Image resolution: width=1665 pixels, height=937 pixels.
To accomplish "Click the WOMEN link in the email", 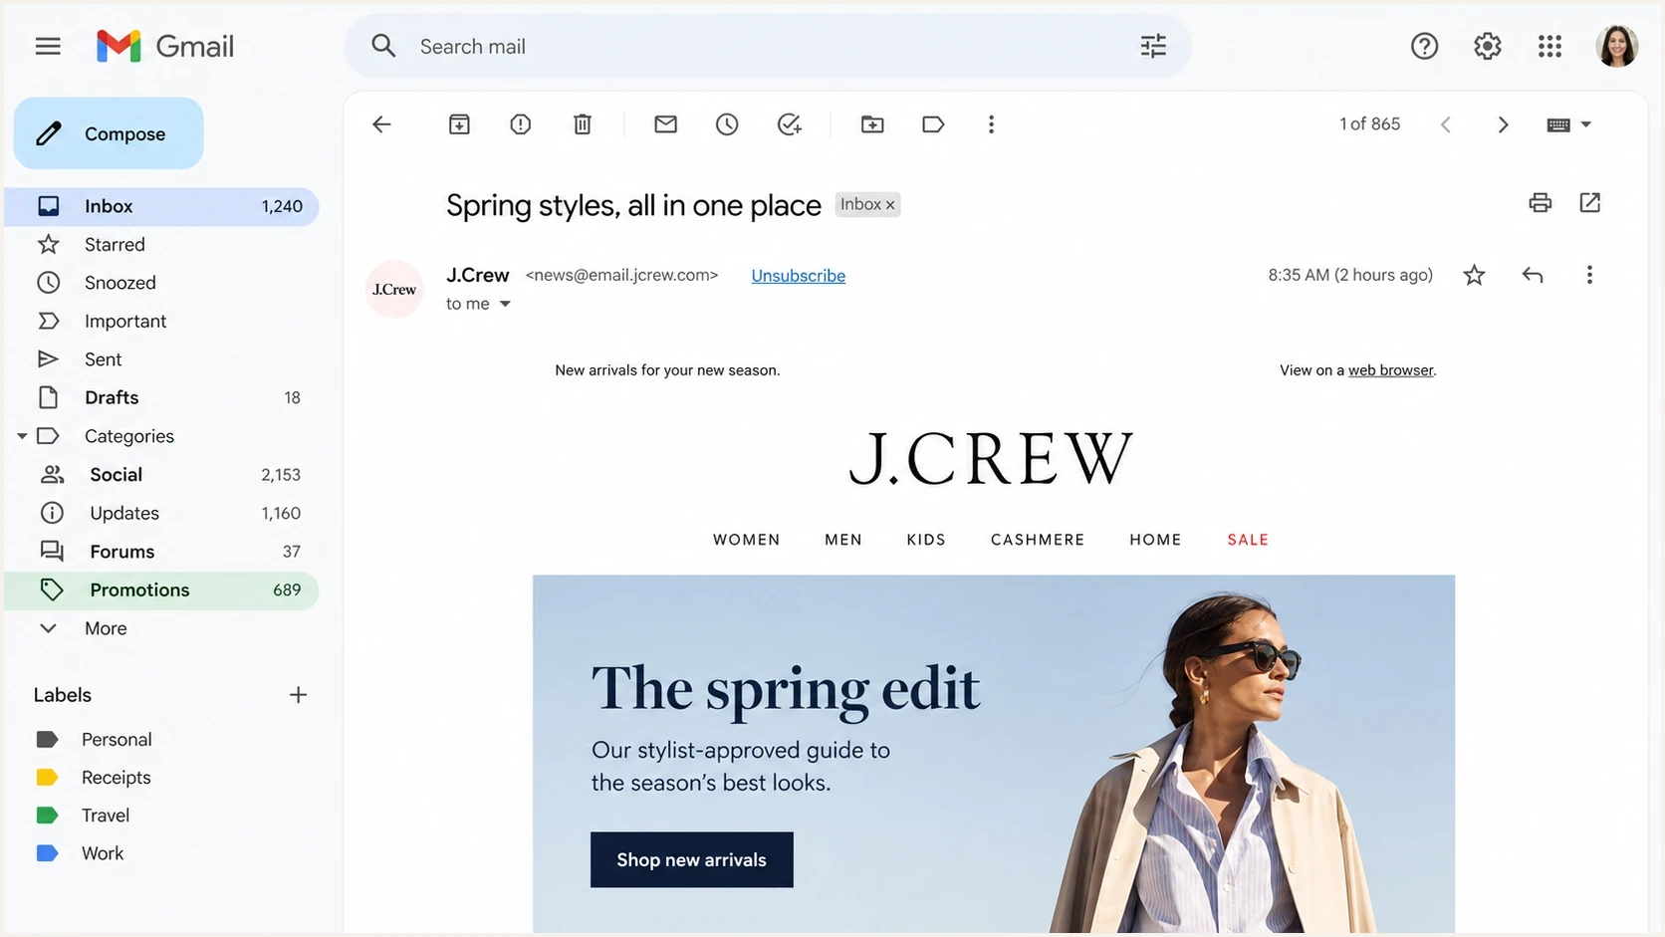I will 747,540.
